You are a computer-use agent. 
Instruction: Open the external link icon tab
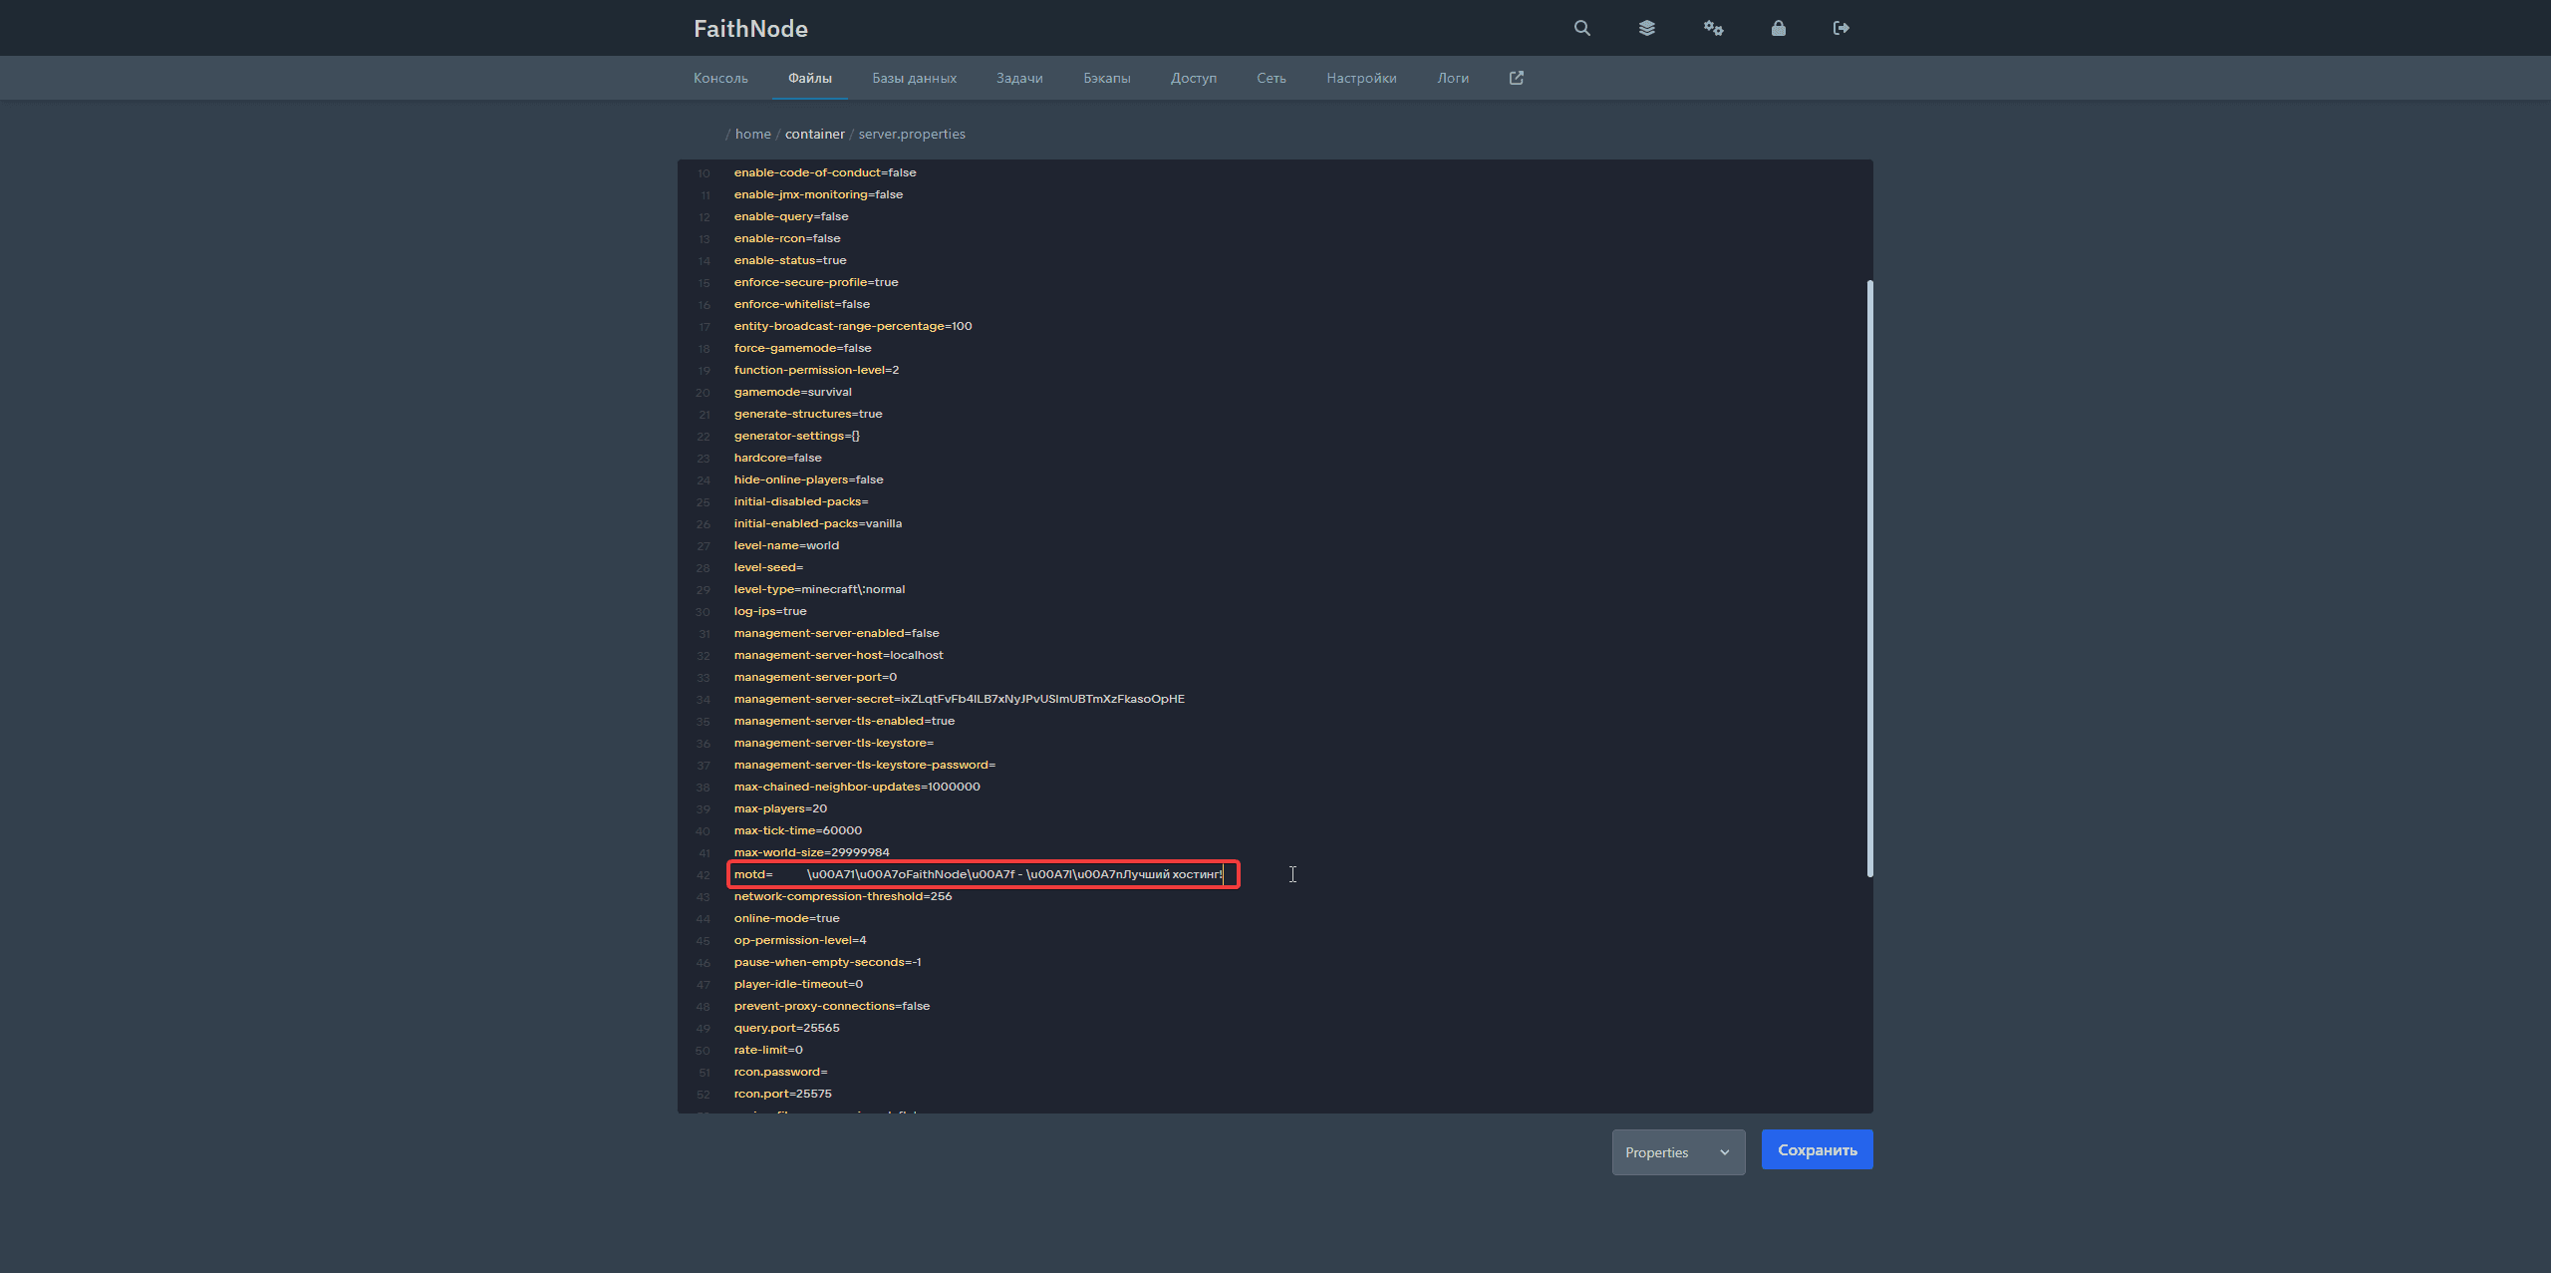tap(1516, 78)
